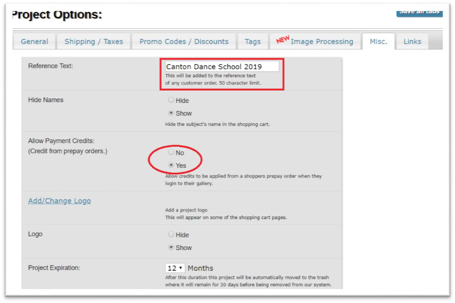Click into the Reference Text field
The height and width of the screenshot is (303, 455).
coord(222,67)
